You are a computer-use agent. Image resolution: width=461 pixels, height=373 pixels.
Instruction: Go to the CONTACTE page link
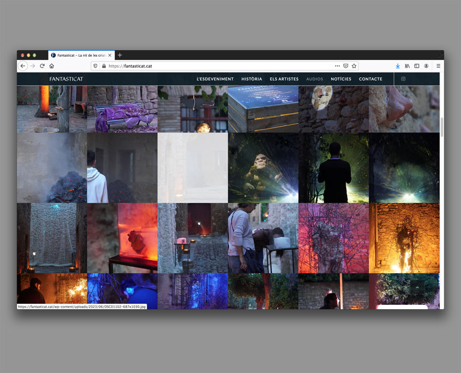click(x=370, y=79)
